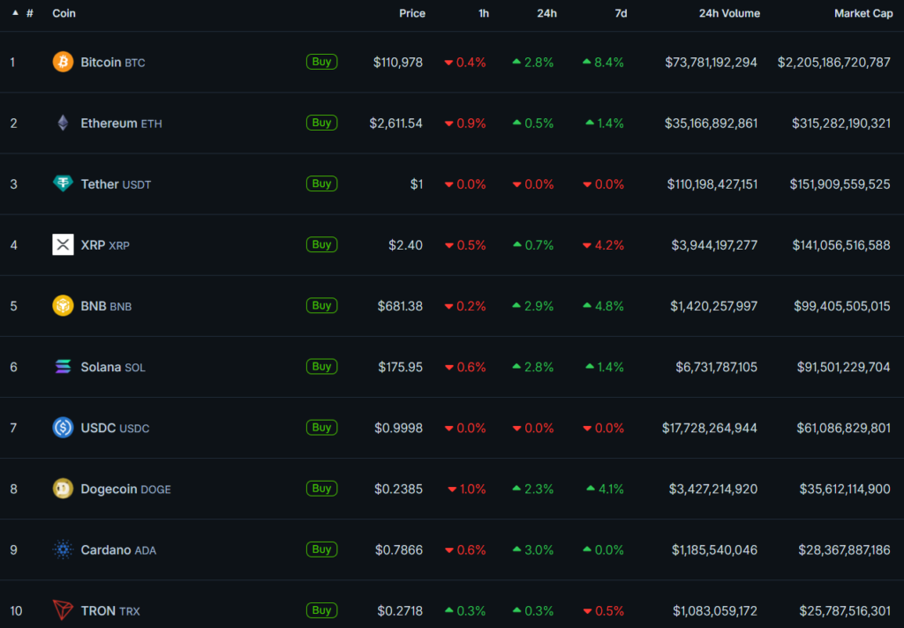Click the Tether USDT logo
Screen dimensions: 904x628
click(62, 183)
